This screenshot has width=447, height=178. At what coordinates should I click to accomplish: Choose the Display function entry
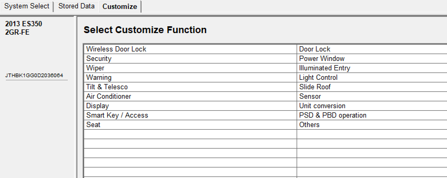(98, 106)
